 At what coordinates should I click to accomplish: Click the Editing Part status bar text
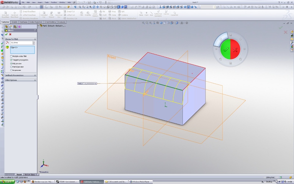tap(270, 178)
